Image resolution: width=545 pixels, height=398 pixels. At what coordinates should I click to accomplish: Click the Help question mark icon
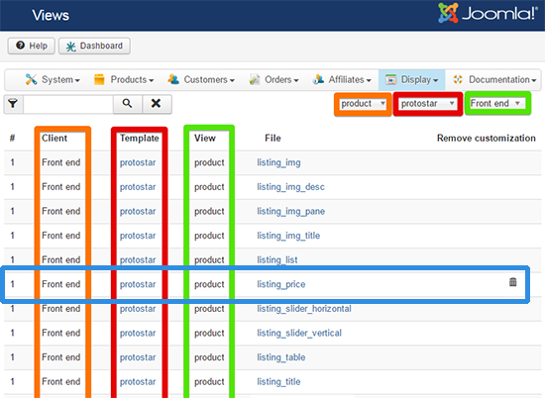coord(21,46)
